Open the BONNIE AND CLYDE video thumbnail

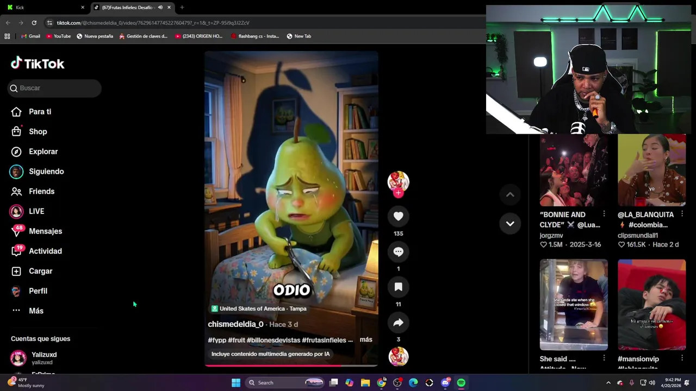click(574, 170)
